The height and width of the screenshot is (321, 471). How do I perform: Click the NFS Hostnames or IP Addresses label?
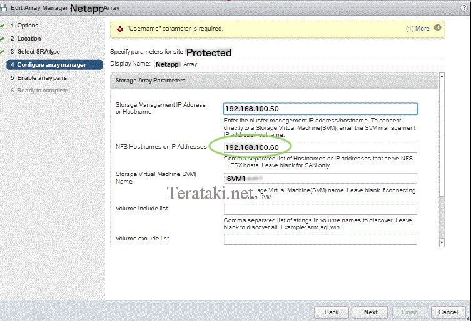[x=161, y=147]
